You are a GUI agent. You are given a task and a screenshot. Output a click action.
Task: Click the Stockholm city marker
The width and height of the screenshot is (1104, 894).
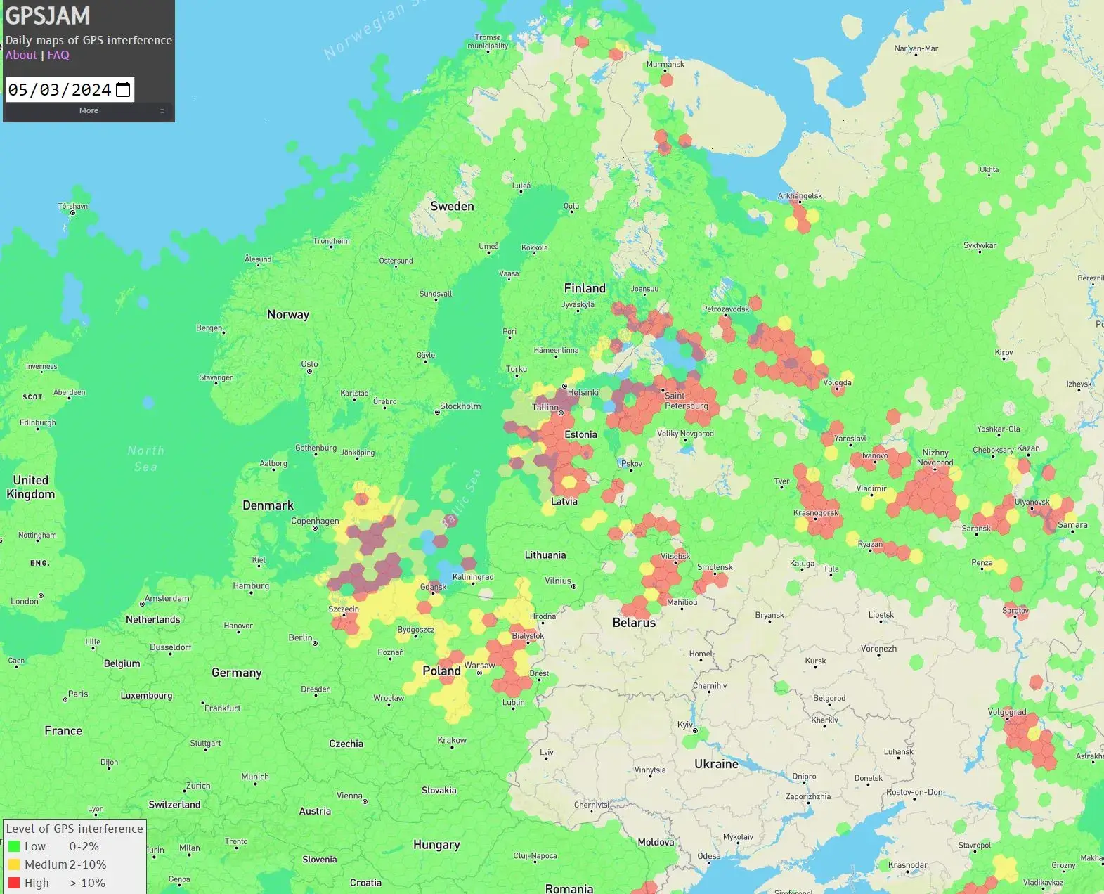[437, 413]
